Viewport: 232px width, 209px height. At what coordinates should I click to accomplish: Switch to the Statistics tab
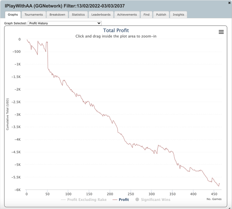tap(78, 15)
